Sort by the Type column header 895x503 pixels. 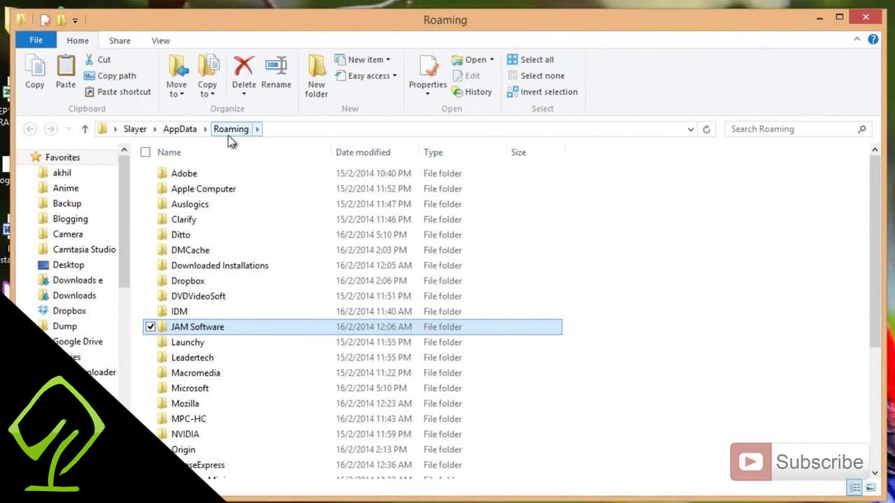433,152
